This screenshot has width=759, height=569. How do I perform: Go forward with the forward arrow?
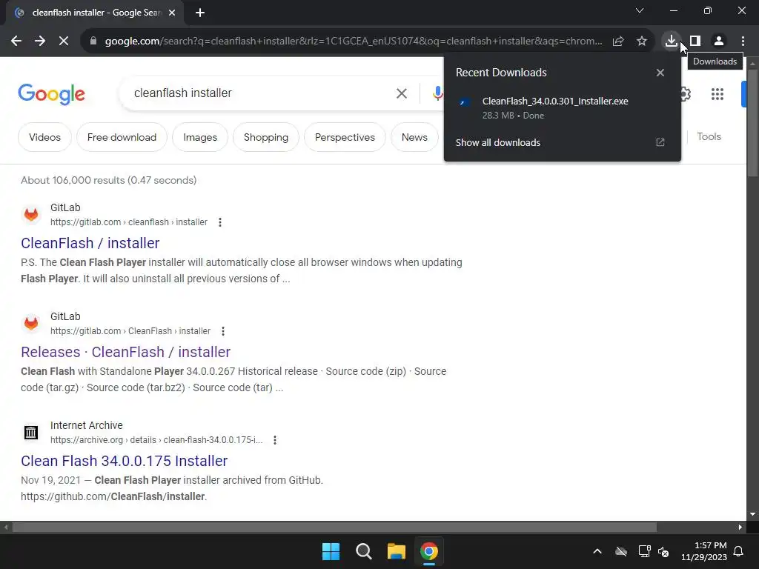point(40,41)
